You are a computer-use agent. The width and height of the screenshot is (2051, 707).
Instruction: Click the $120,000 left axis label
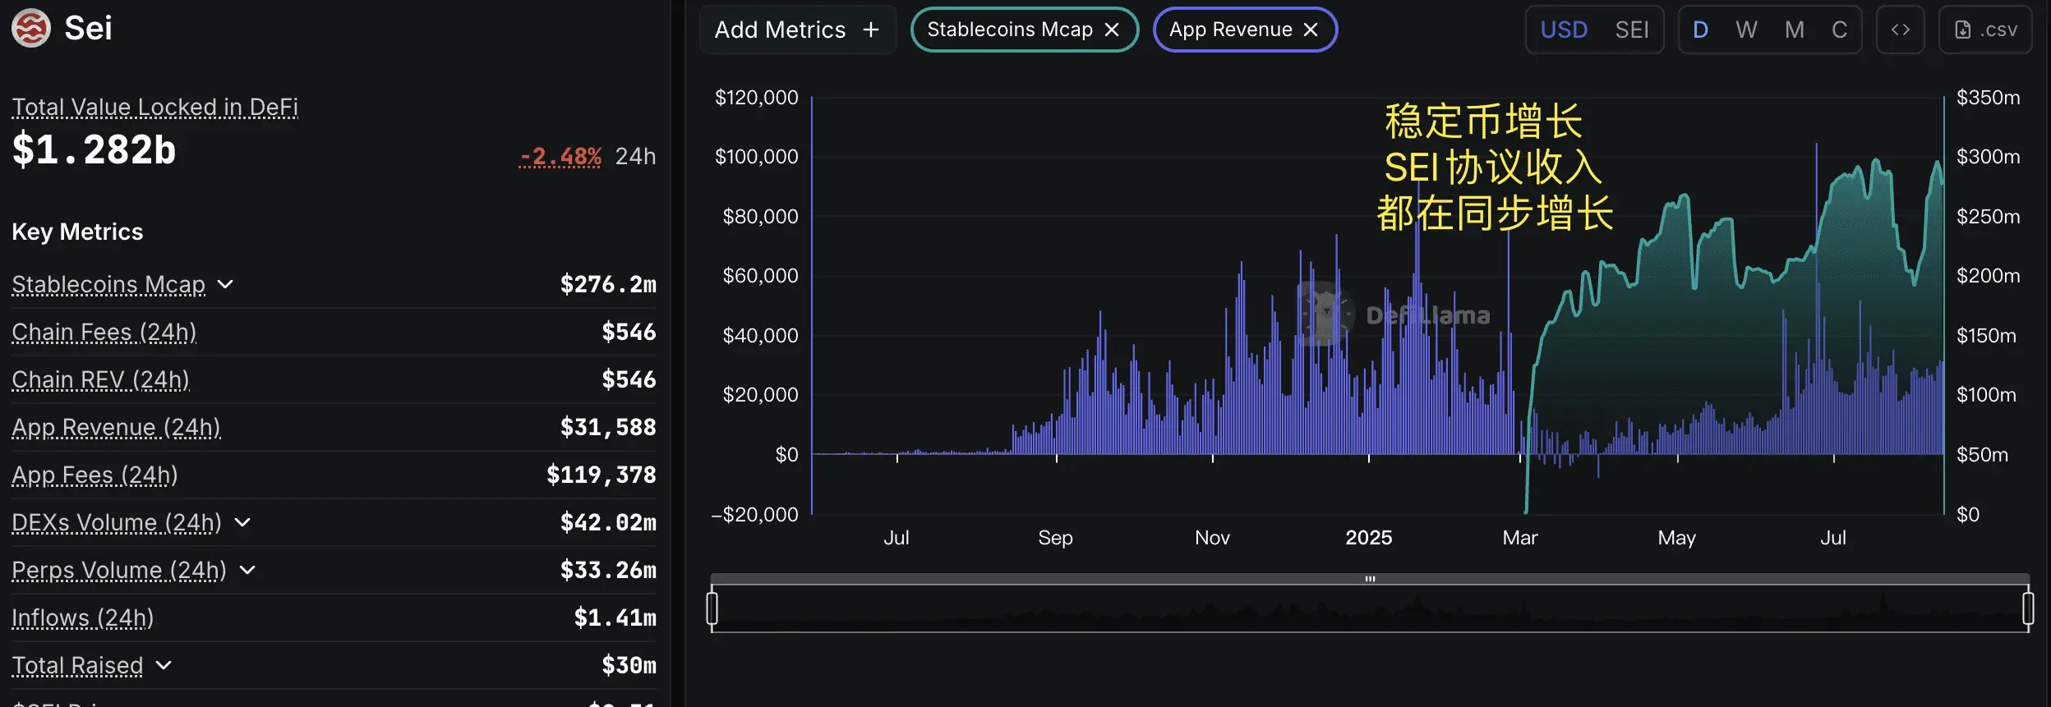coord(756,98)
